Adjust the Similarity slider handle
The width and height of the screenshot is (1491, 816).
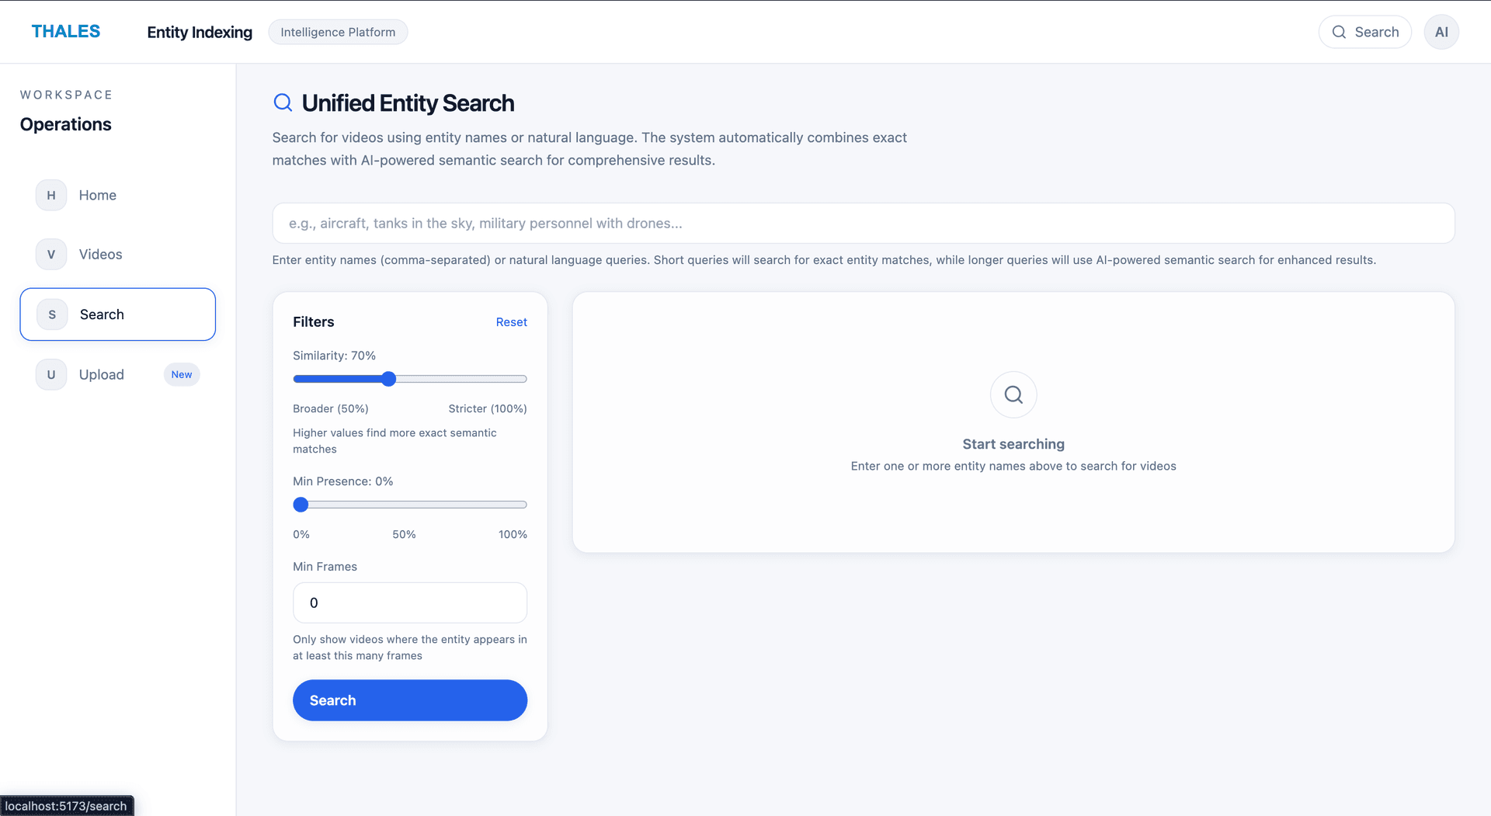point(388,379)
